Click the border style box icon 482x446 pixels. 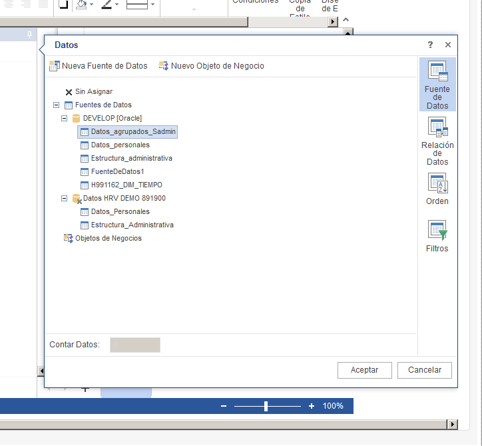coord(137,4)
